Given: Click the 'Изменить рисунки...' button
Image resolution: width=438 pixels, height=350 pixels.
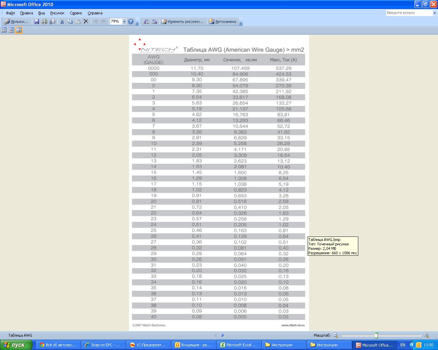Looking at the screenshot, I should pyautogui.click(x=182, y=22).
